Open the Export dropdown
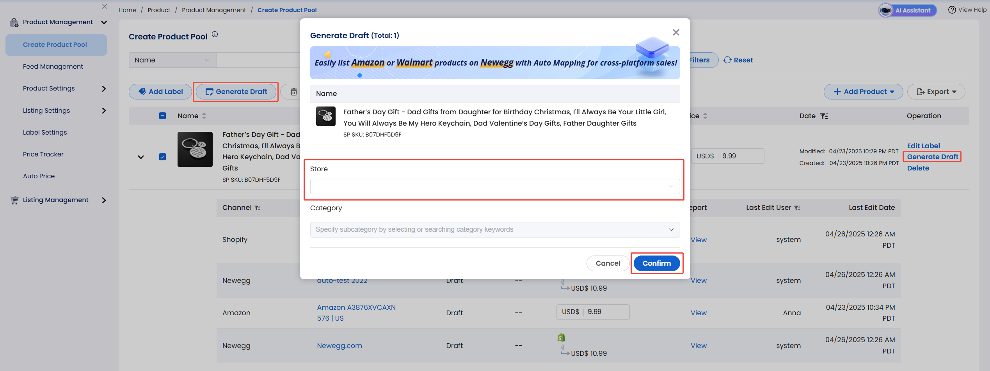 tap(936, 92)
